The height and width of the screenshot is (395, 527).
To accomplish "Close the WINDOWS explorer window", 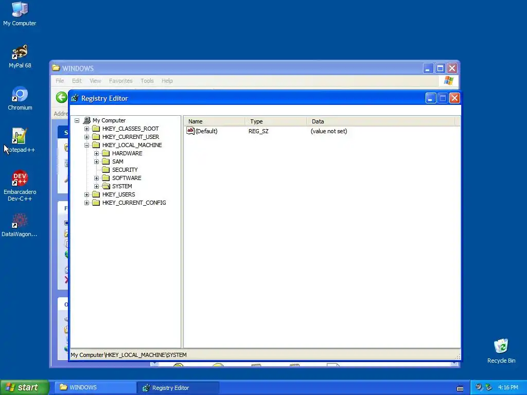I will pyautogui.click(x=452, y=68).
